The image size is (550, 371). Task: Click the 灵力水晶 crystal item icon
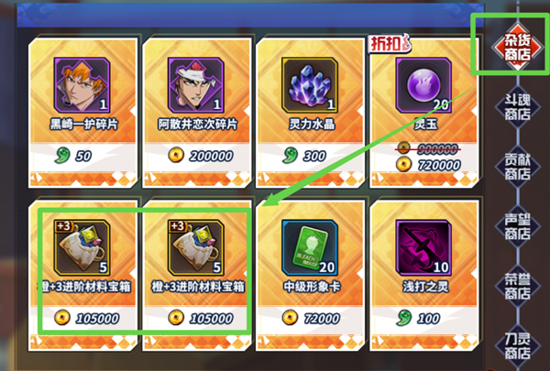(310, 85)
